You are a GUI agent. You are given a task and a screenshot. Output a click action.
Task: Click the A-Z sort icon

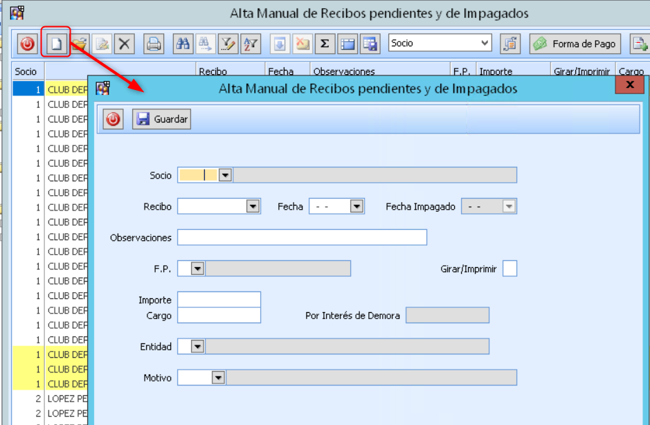(250, 44)
